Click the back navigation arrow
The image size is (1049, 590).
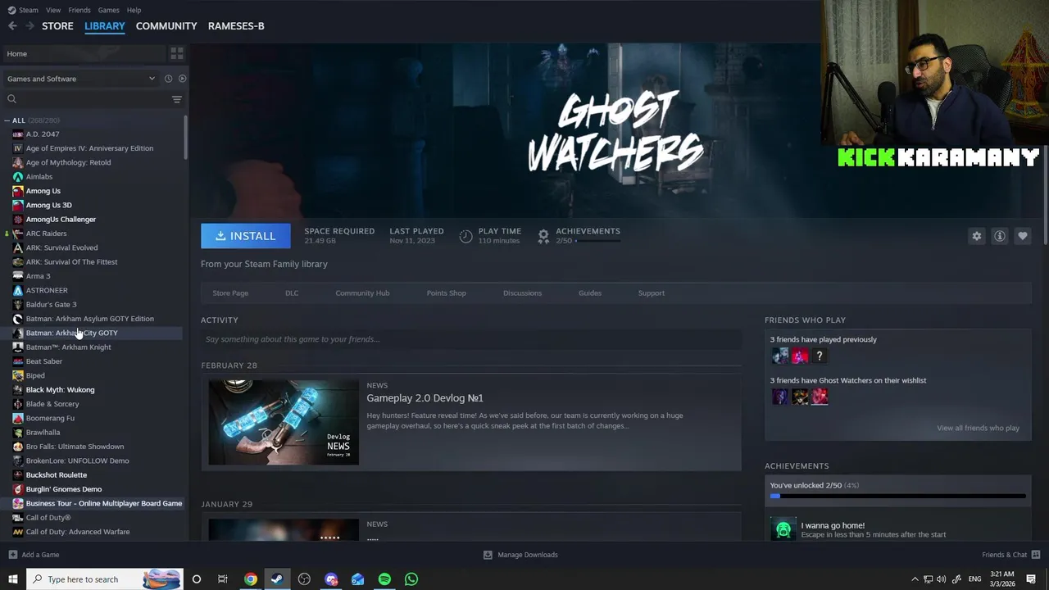pos(12,26)
